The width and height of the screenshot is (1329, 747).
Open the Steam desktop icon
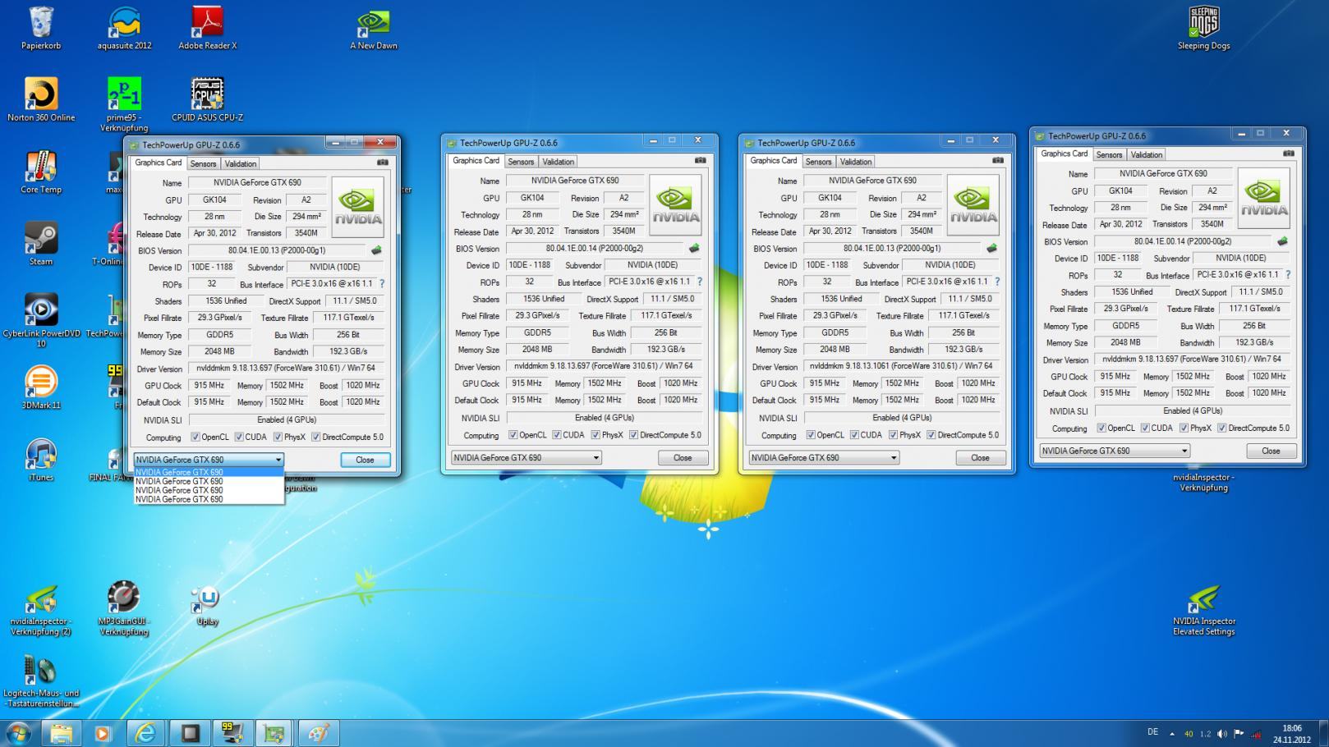[41, 244]
